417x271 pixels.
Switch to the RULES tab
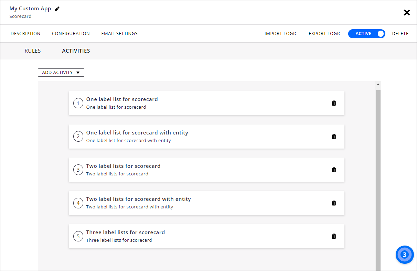pos(33,51)
